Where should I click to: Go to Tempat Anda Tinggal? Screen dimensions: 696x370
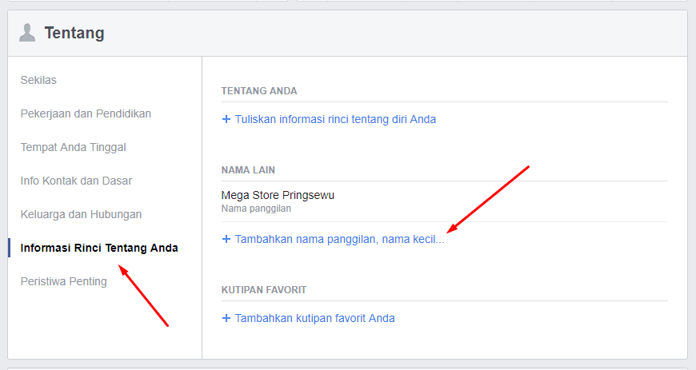tap(74, 147)
